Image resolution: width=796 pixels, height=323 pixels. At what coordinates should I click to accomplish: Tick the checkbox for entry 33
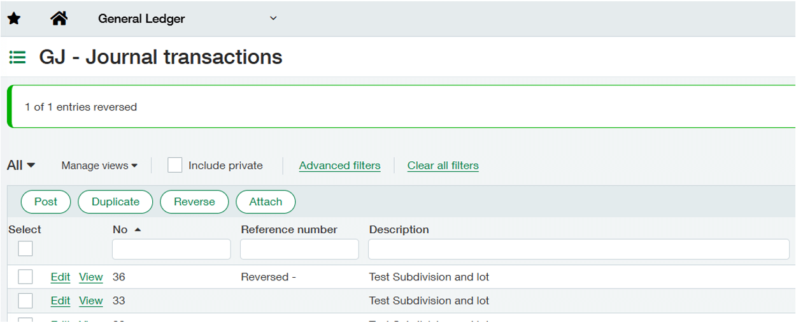[x=25, y=300]
